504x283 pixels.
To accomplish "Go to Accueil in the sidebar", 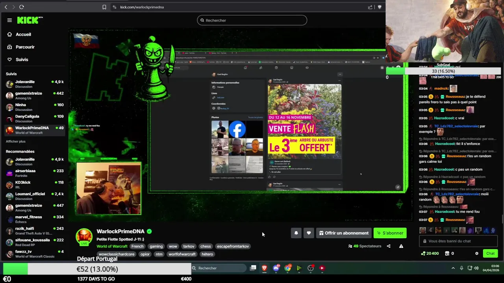I will 23,34.
